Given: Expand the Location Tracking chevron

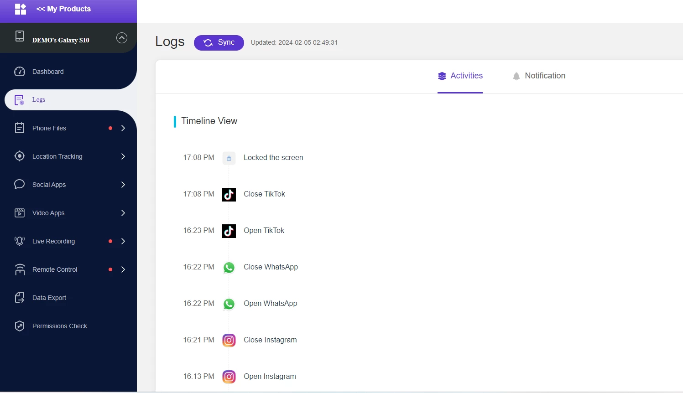Looking at the screenshot, I should [x=123, y=156].
